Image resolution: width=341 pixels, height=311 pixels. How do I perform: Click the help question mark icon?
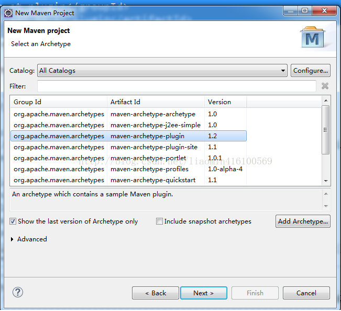click(18, 292)
